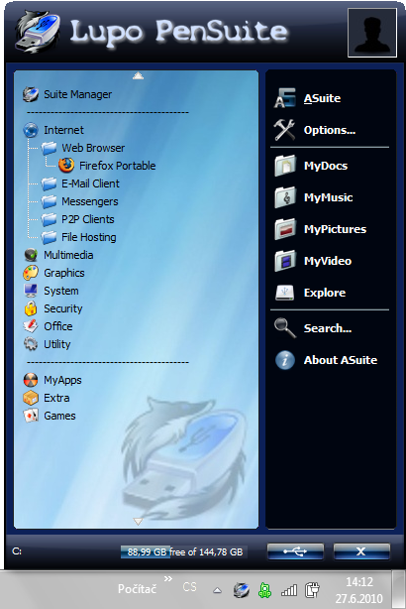Screen dimensions: 406x609
Task: Click the About ASuite info icon
Action: point(285,360)
